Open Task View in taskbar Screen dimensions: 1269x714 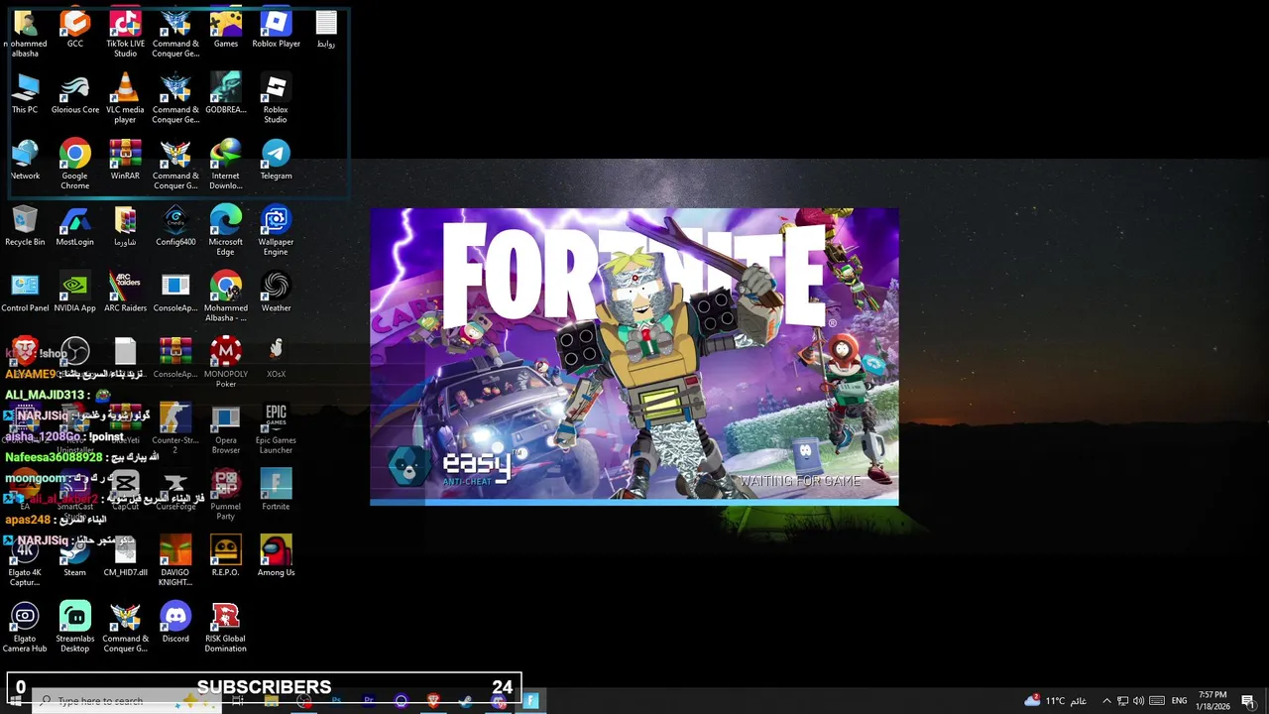pyautogui.click(x=238, y=701)
